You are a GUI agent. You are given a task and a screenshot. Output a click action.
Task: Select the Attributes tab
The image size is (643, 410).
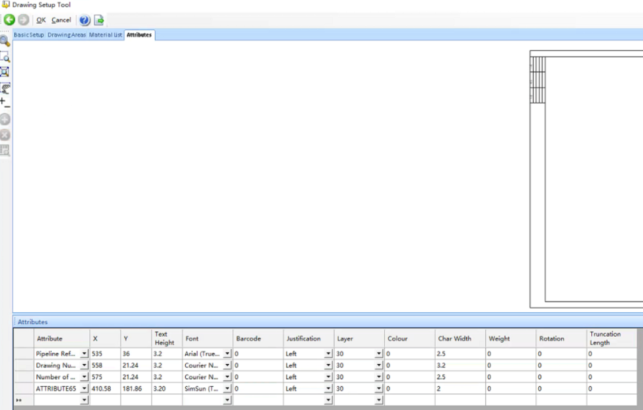click(x=139, y=35)
